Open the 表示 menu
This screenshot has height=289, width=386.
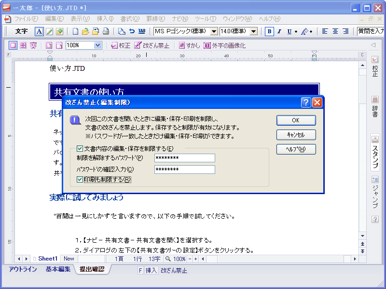pos(80,19)
